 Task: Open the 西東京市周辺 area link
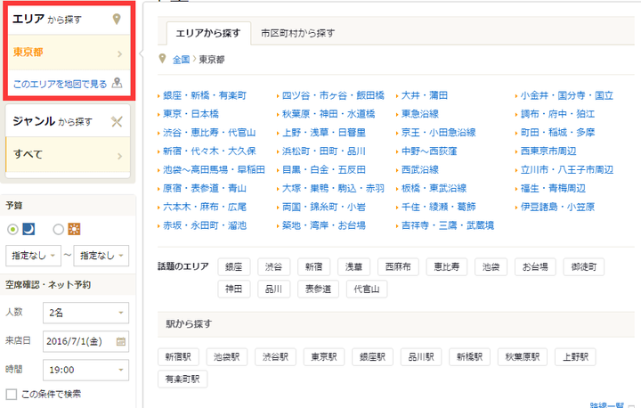click(x=548, y=151)
